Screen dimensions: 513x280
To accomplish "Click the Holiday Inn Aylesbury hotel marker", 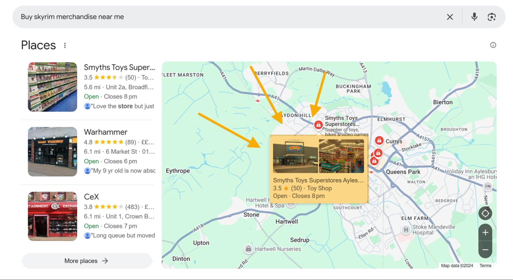I will coord(488,186).
